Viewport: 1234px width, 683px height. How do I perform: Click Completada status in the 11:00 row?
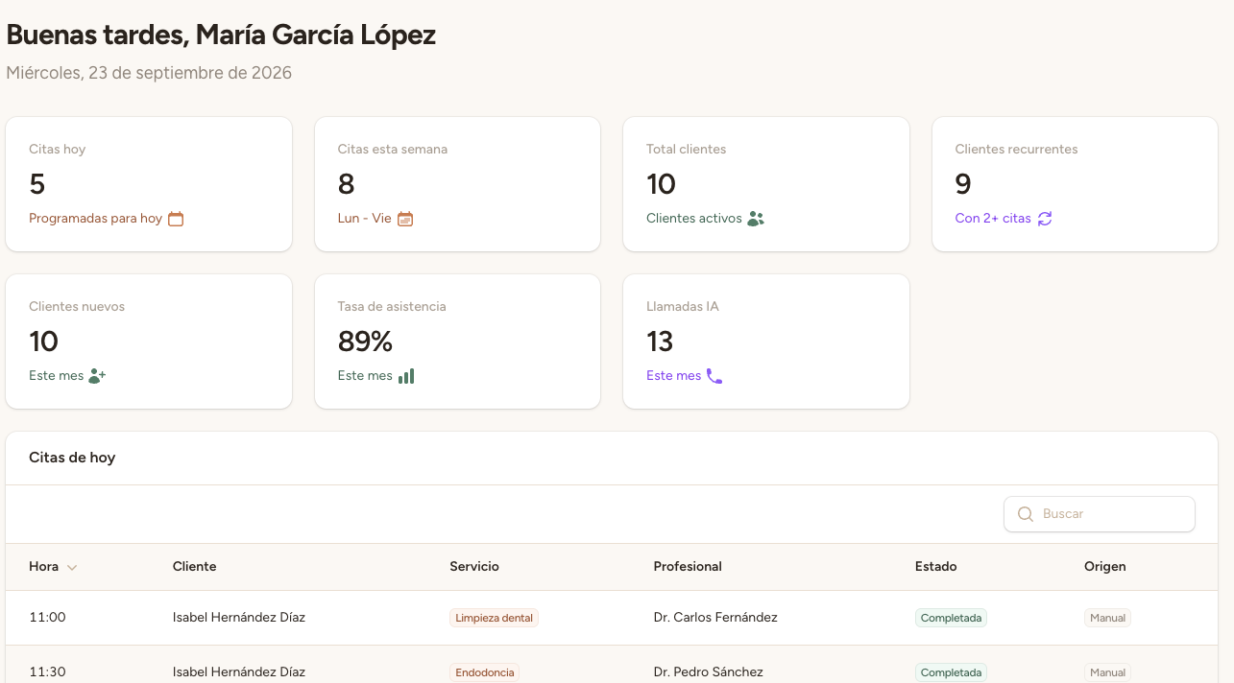point(951,618)
